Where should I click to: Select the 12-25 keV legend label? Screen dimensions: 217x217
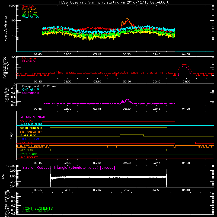point(30,12)
